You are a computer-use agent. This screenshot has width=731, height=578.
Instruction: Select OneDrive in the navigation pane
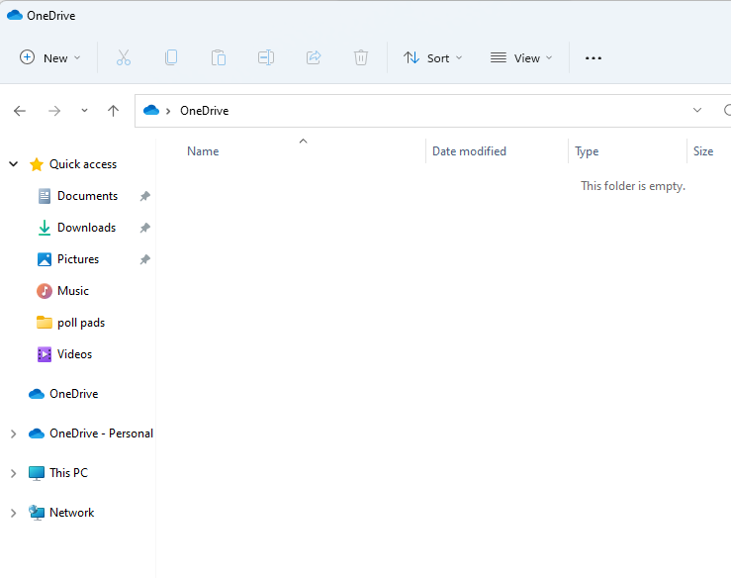[73, 394]
